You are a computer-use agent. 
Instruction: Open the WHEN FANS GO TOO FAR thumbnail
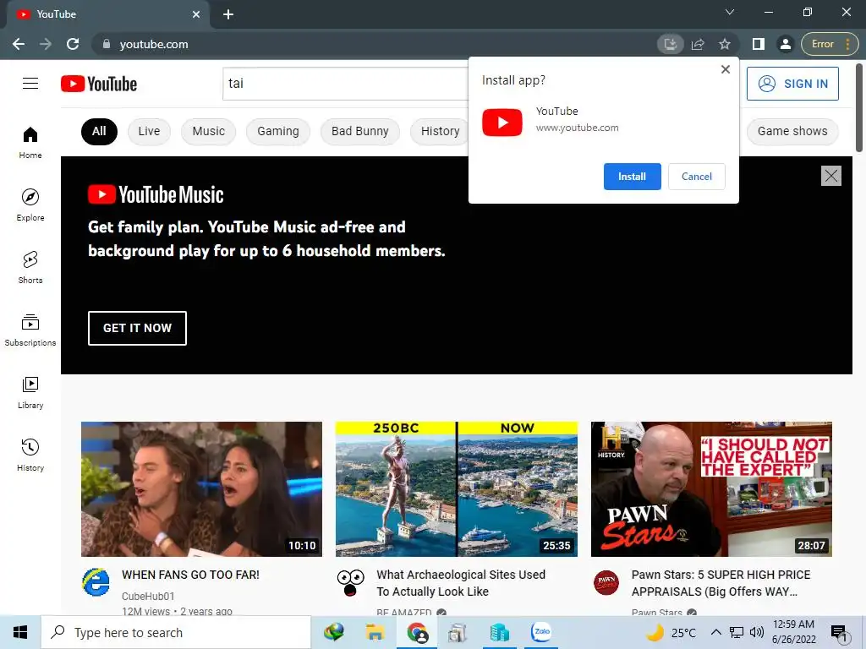click(x=201, y=489)
